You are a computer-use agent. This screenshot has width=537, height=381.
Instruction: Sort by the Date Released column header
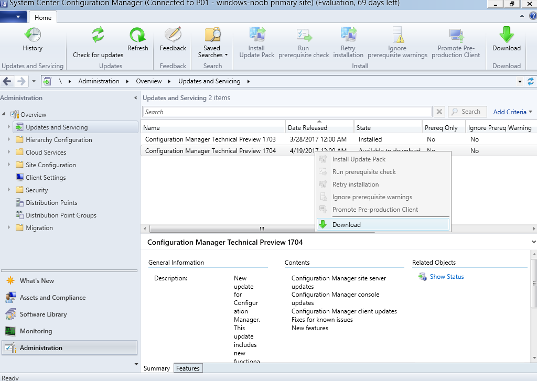click(x=319, y=128)
